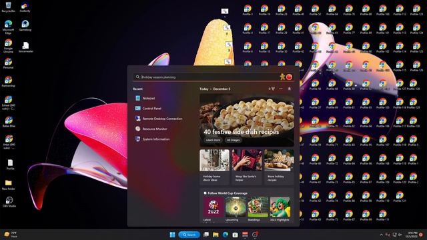427x240 pixels.
Task: Open Microsoft Edge from the taskbar
Action: pyautogui.click(x=226, y=235)
